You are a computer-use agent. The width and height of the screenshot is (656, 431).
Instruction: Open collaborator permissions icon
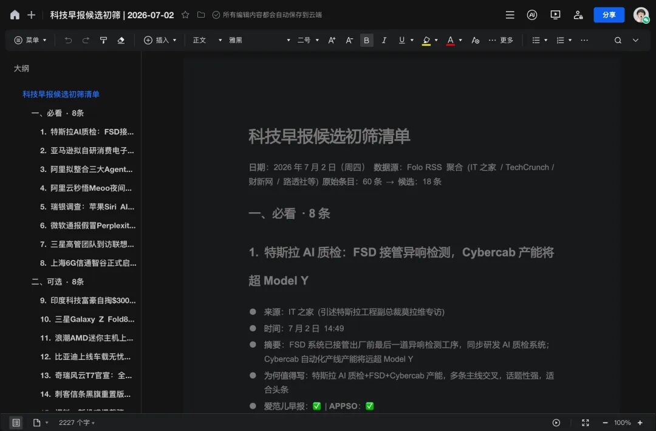[578, 15]
